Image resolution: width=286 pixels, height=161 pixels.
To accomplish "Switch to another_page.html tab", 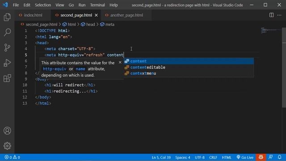I will [x=126, y=15].
